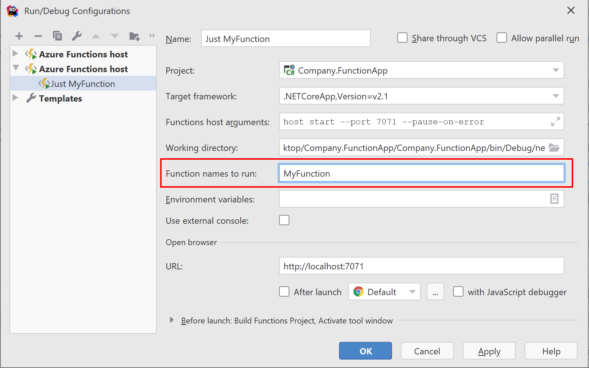Enable After launch browser opening
This screenshot has height=368, width=589.
[284, 291]
